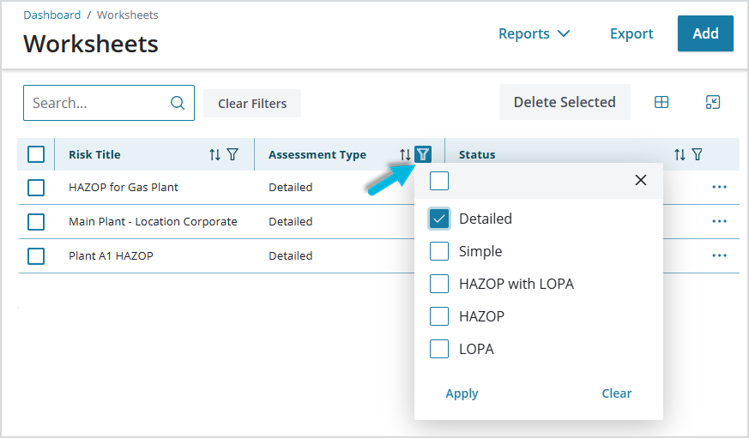Open the Risk Title filter icon

coord(233,154)
